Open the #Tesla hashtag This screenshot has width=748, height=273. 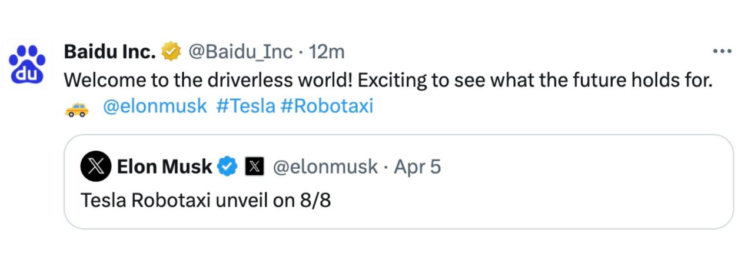point(245,106)
